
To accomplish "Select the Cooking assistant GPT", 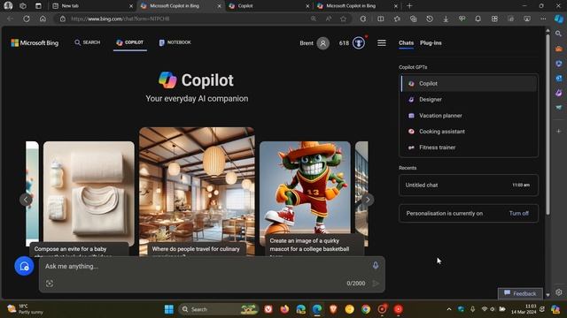I will [469, 132].
